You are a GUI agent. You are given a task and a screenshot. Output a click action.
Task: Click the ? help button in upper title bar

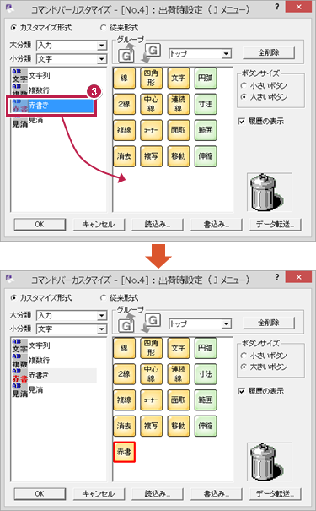point(276,6)
